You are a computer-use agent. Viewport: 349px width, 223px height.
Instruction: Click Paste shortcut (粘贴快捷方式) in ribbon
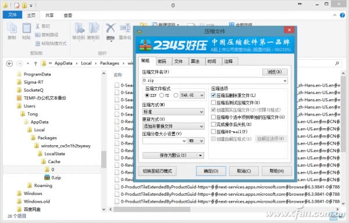[x=51, y=44]
